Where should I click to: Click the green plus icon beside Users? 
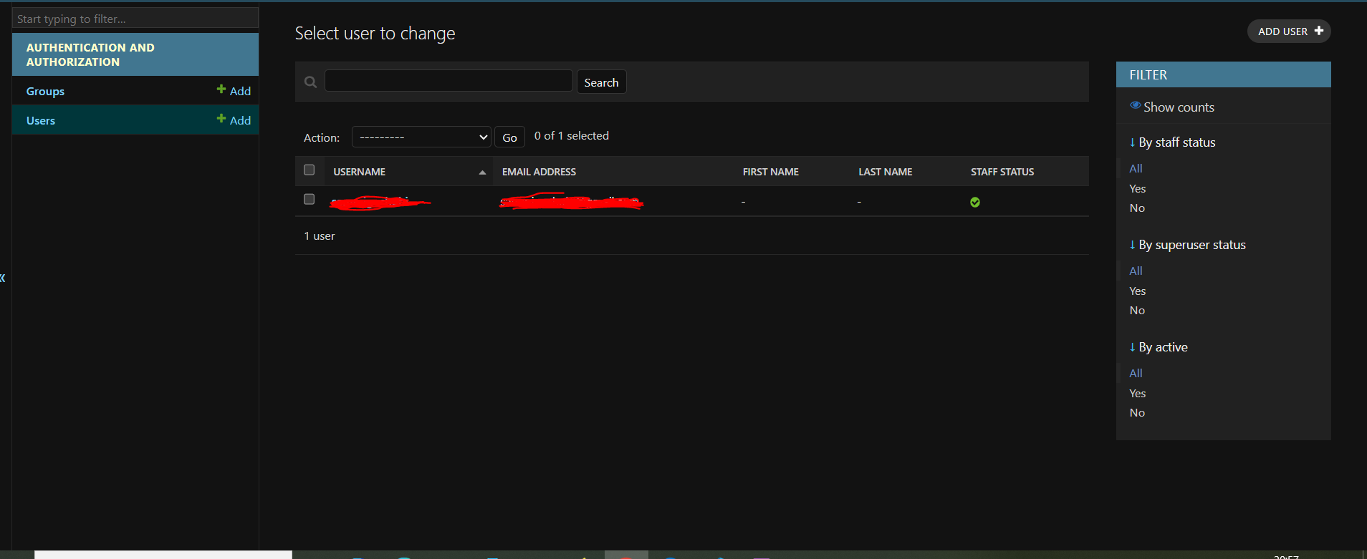click(221, 119)
